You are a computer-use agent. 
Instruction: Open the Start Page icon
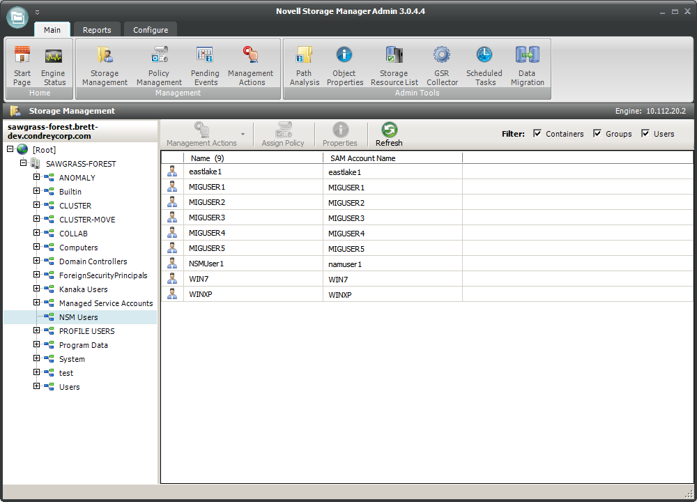[22, 66]
